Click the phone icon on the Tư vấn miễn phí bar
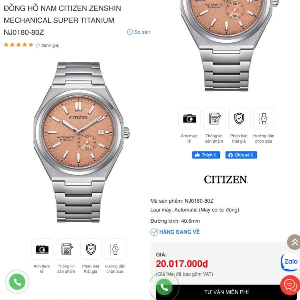300x300 pixels. point(164,287)
